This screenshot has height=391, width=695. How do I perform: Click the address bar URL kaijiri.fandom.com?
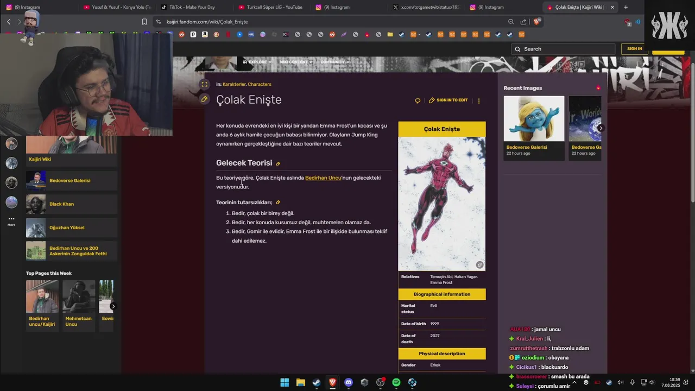(x=207, y=22)
